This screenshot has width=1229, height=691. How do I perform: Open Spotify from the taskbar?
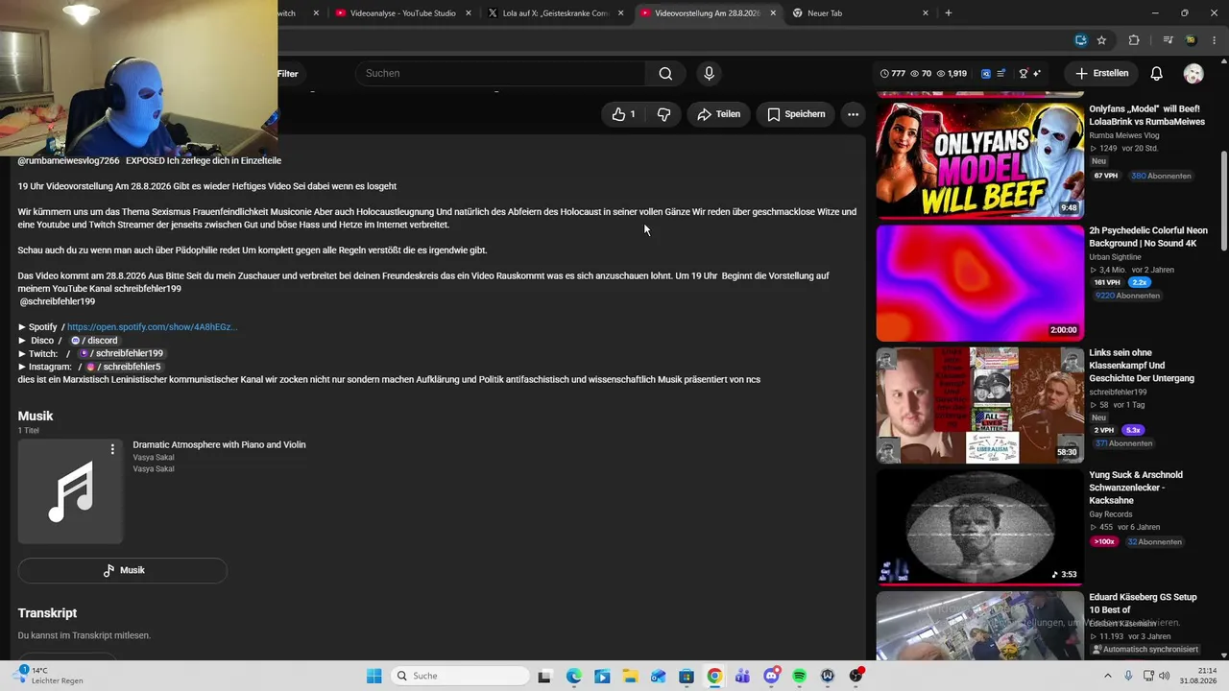799,676
